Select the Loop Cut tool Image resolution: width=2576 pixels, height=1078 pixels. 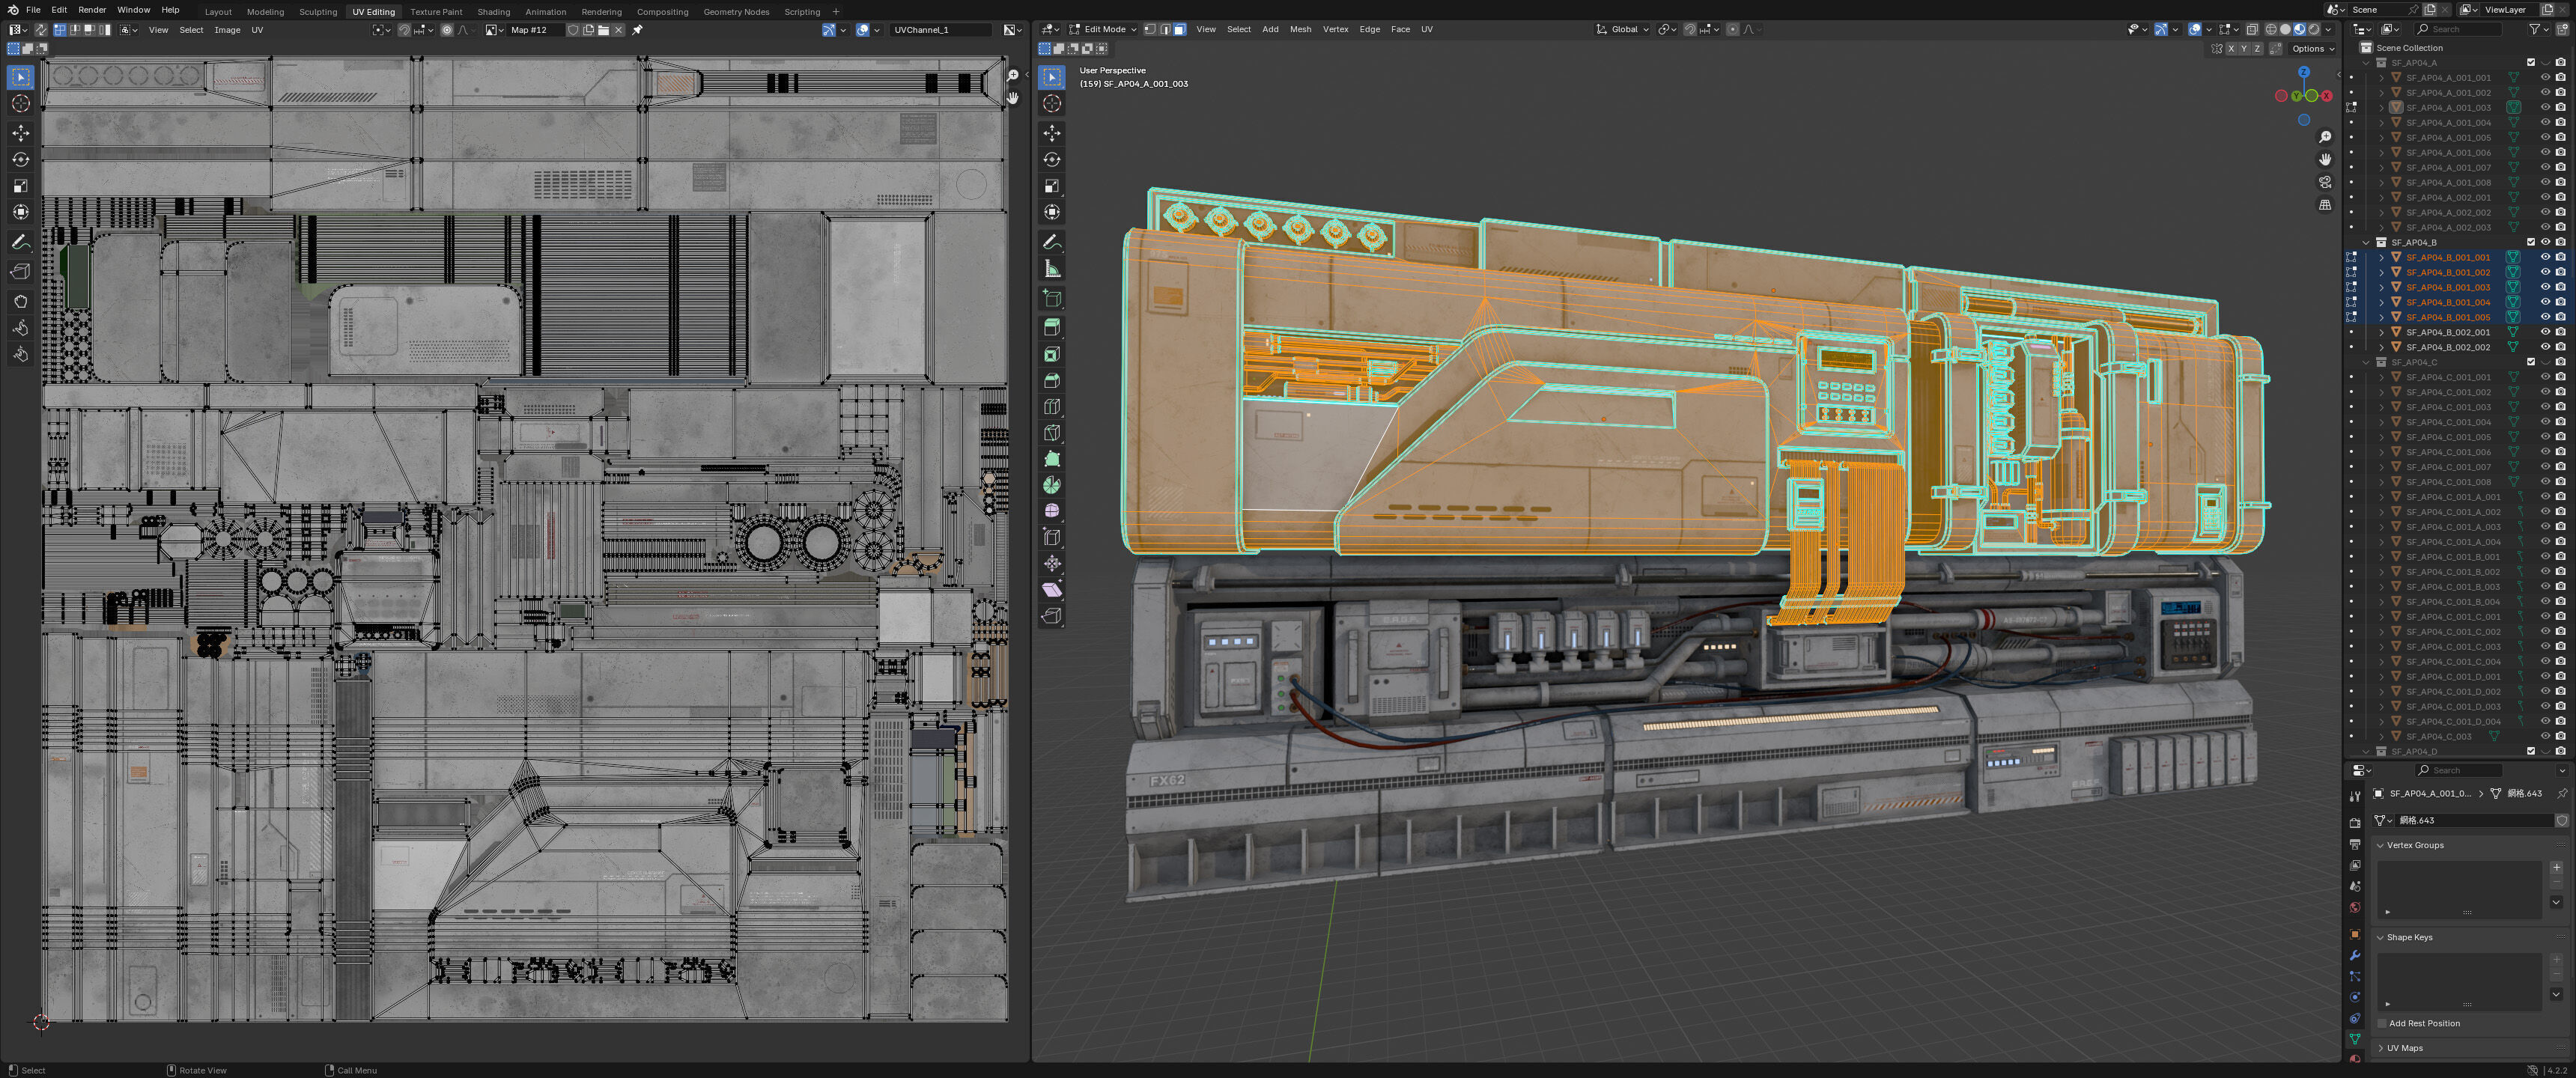click(1052, 407)
